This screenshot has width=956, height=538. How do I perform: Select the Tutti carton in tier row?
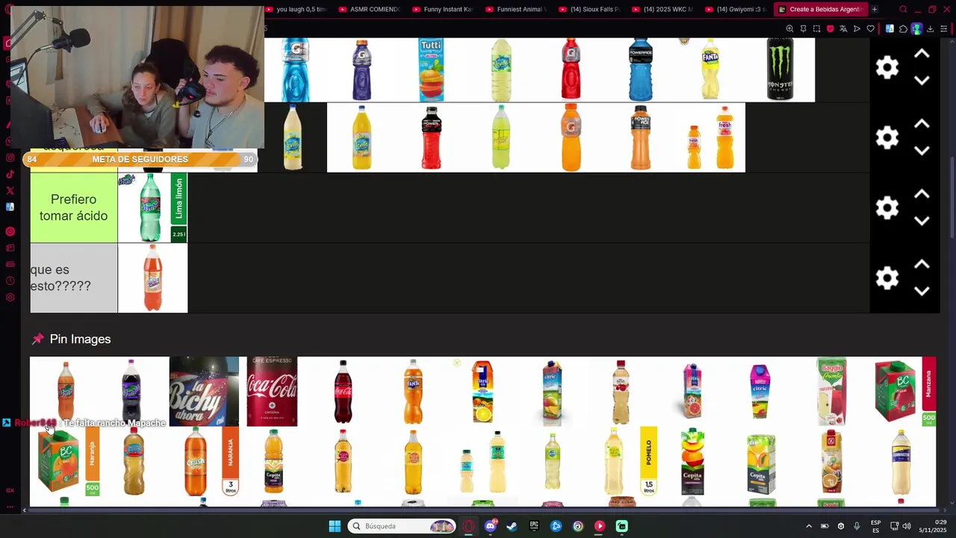431,69
